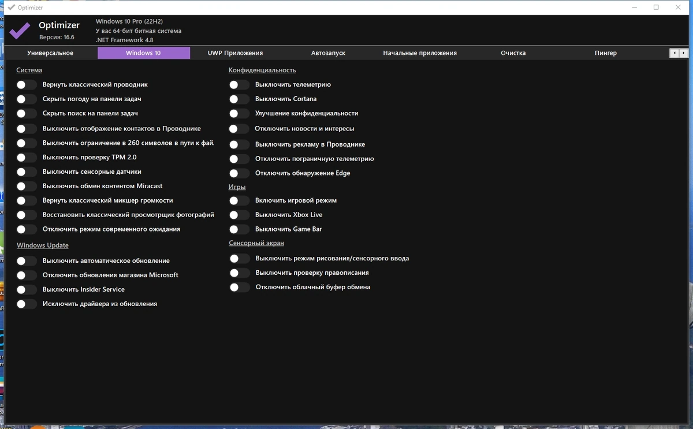Switch to the 'Пингер' tab
The image size is (693, 429).
click(606, 53)
